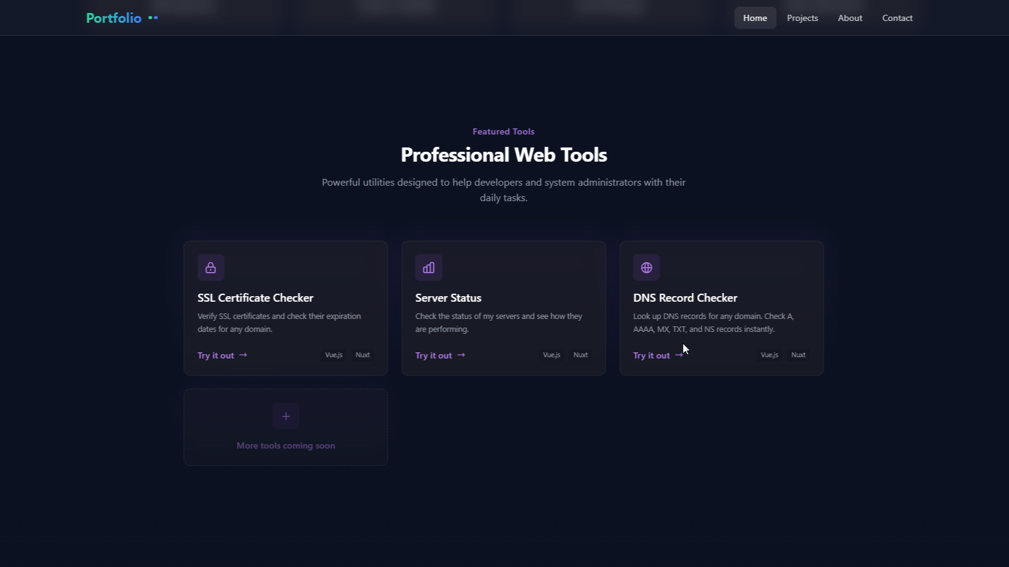Click the Nuxt tag on DNS card
Image resolution: width=1009 pixels, height=567 pixels.
(x=798, y=355)
